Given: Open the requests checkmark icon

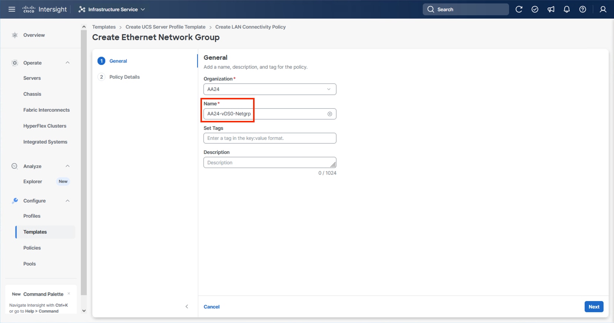Looking at the screenshot, I should [535, 9].
